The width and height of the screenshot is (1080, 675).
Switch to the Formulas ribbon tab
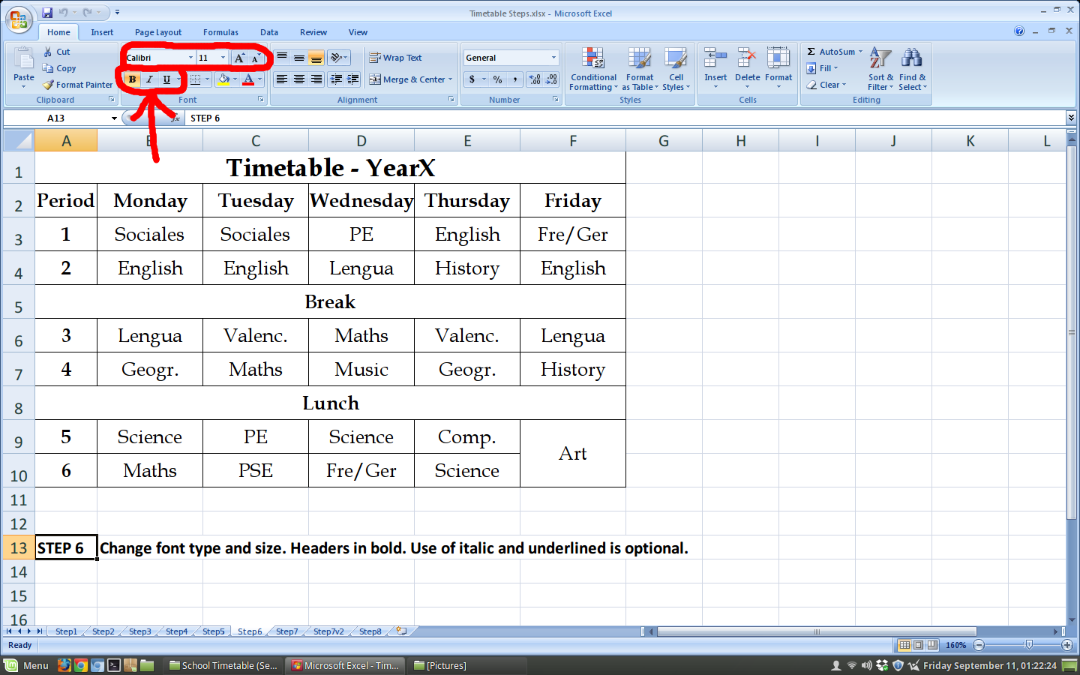pyautogui.click(x=220, y=31)
